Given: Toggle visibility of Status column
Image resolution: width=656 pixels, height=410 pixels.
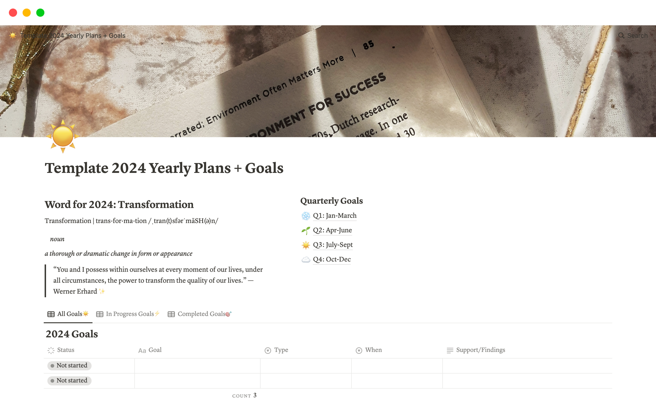Looking at the screenshot, I should pyautogui.click(x=66, y=350).
